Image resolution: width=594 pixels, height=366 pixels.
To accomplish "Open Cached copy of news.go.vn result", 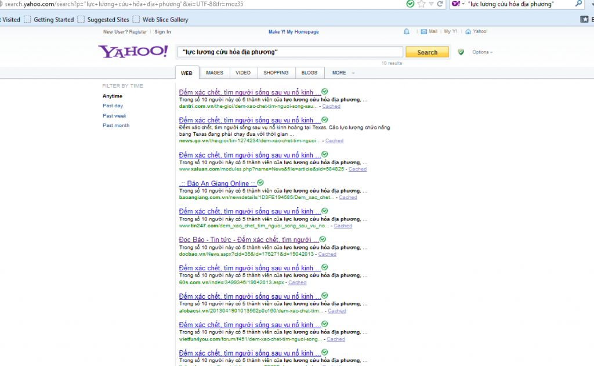I will tap(334, 140).
